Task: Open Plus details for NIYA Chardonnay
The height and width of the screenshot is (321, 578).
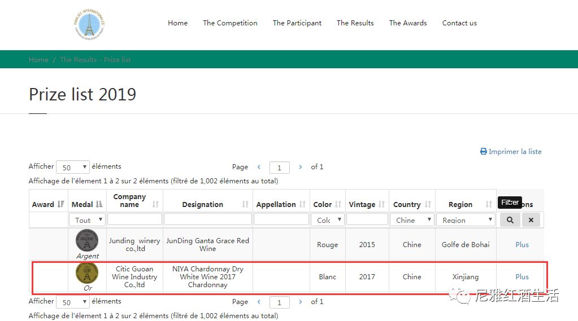Action: pos(522,277)
